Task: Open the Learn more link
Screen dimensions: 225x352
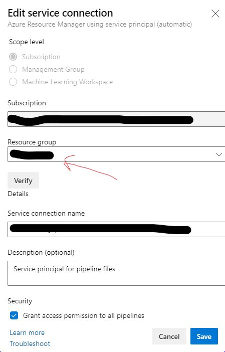Action: tap(27, 332)
